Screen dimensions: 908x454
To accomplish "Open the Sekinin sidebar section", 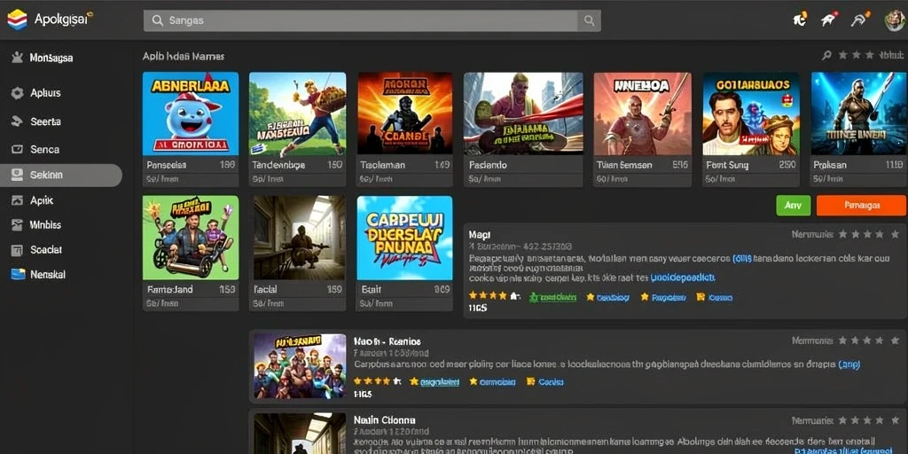I will pyautogui.click(x=61, y=175).
